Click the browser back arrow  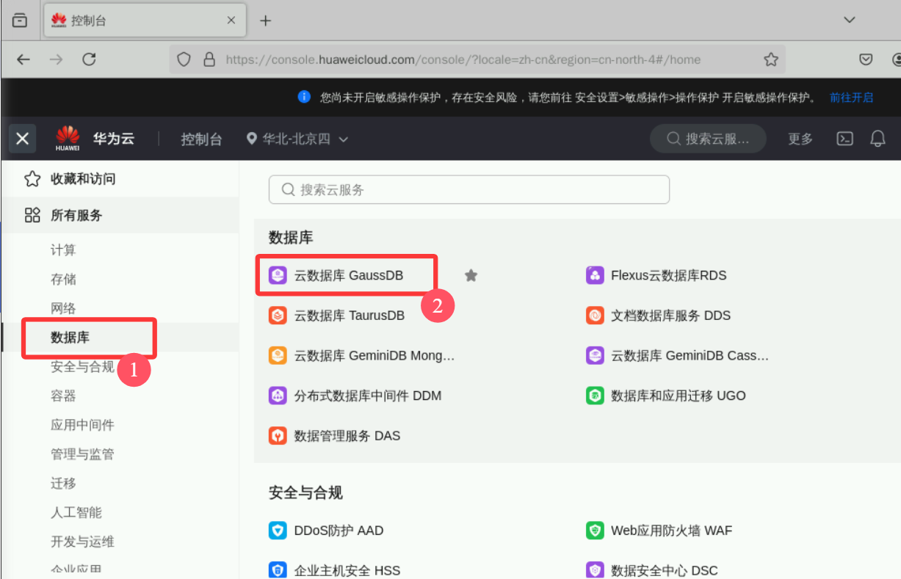(x=23, y=59)
